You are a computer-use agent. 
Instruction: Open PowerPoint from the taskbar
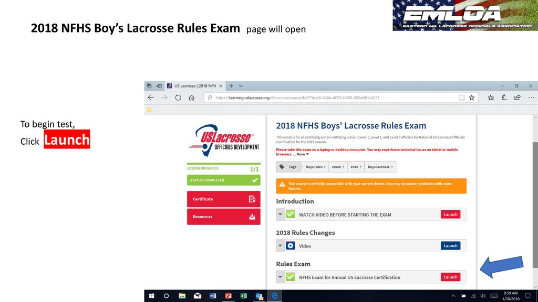click(228, 296)
